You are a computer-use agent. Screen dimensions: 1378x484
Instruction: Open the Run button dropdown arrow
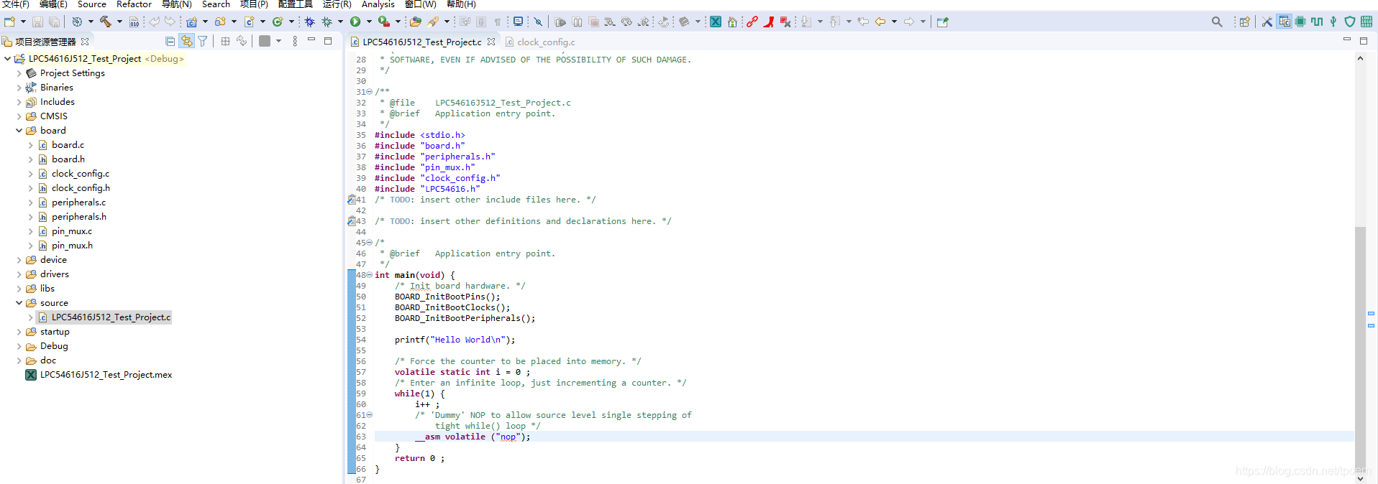click(369, 22)
